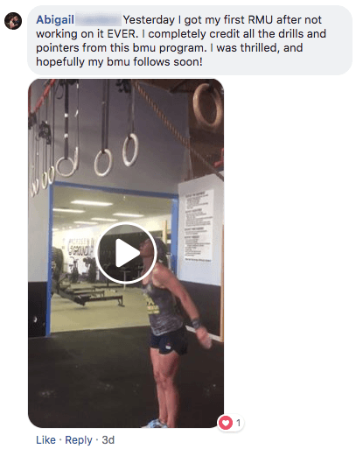Viewport: 356px width, 449px height.
Task: Reply to Abigail's comment
Action: tap(79, 440)
